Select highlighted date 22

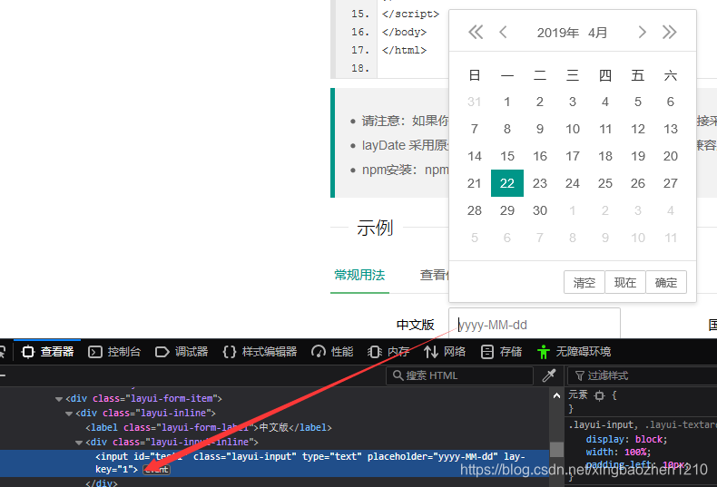pos(507,183)
